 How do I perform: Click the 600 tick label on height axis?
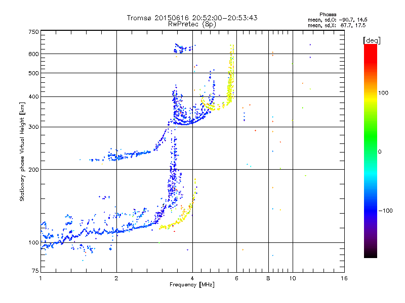(x=33, y=54)
